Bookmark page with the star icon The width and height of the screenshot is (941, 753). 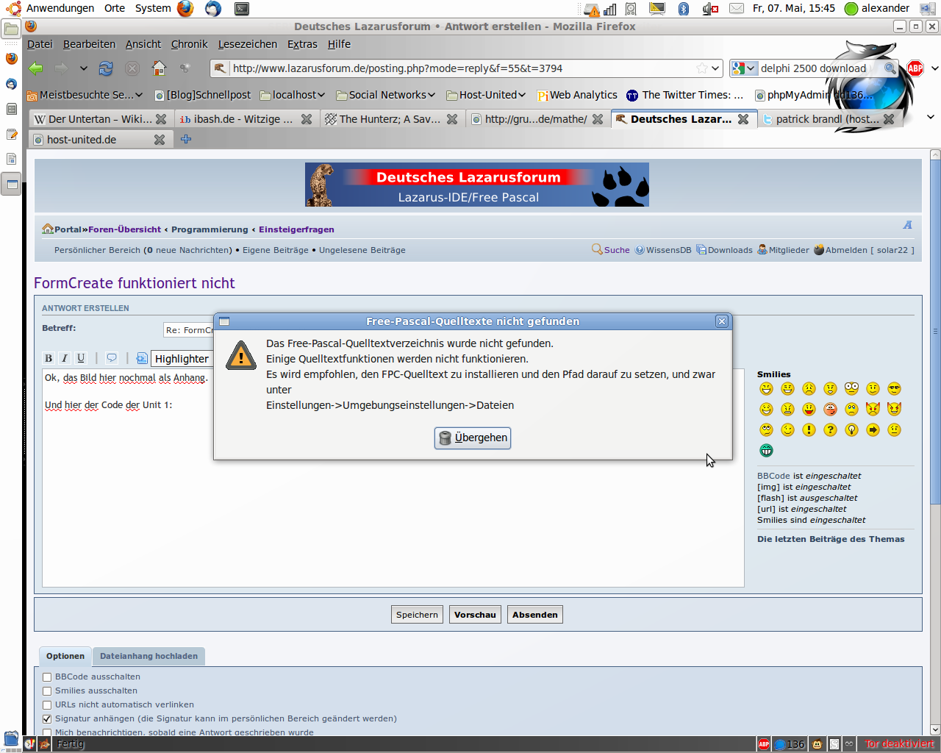[x=702, y=68]
